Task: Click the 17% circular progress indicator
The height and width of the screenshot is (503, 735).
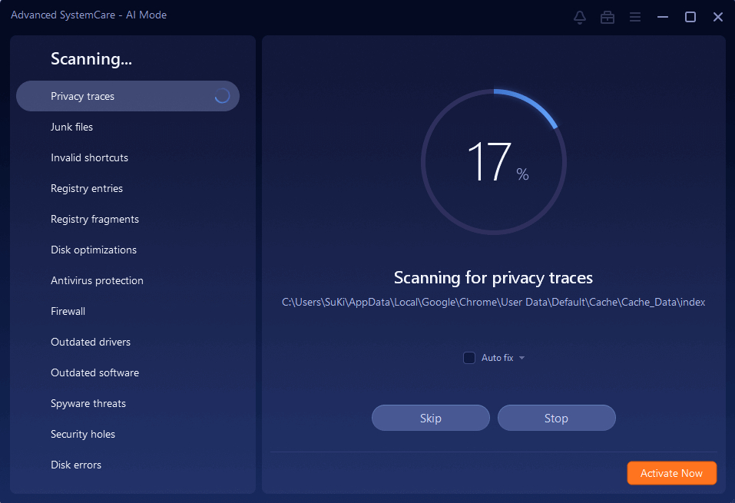Action: [494, 162]
